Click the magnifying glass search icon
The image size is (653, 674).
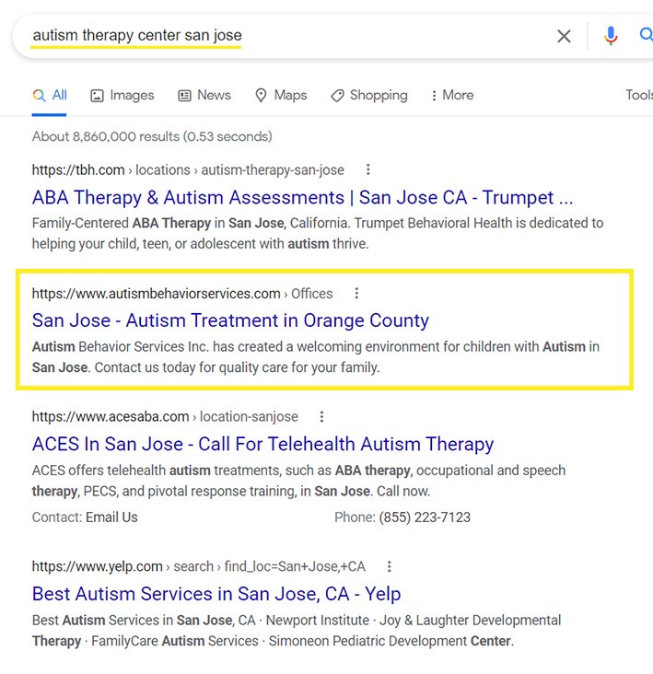646,36
